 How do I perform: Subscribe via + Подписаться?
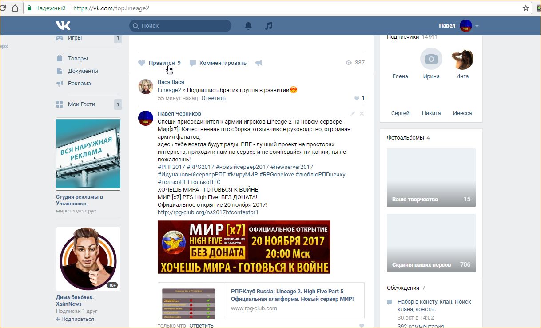click(x=75, y=319)
